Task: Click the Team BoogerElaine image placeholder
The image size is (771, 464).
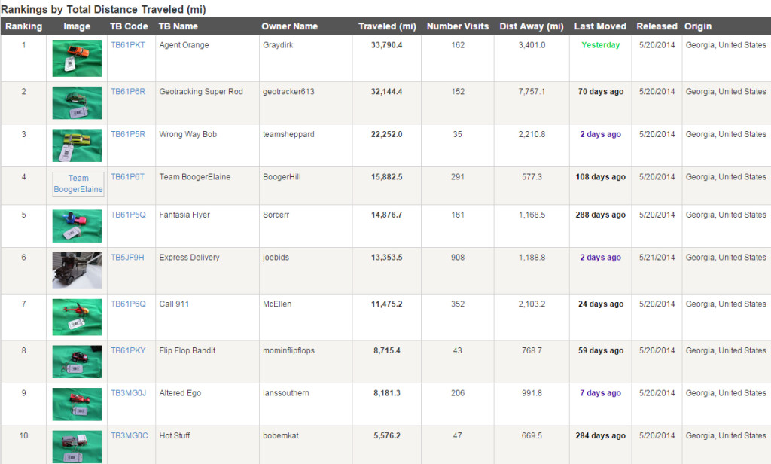Action: pyautogui.click(x=76, y=184)
